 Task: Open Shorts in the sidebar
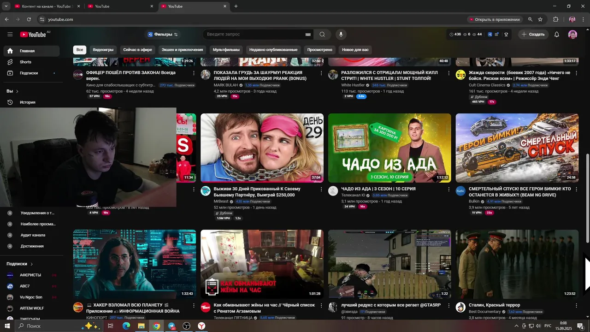(31, 62)
